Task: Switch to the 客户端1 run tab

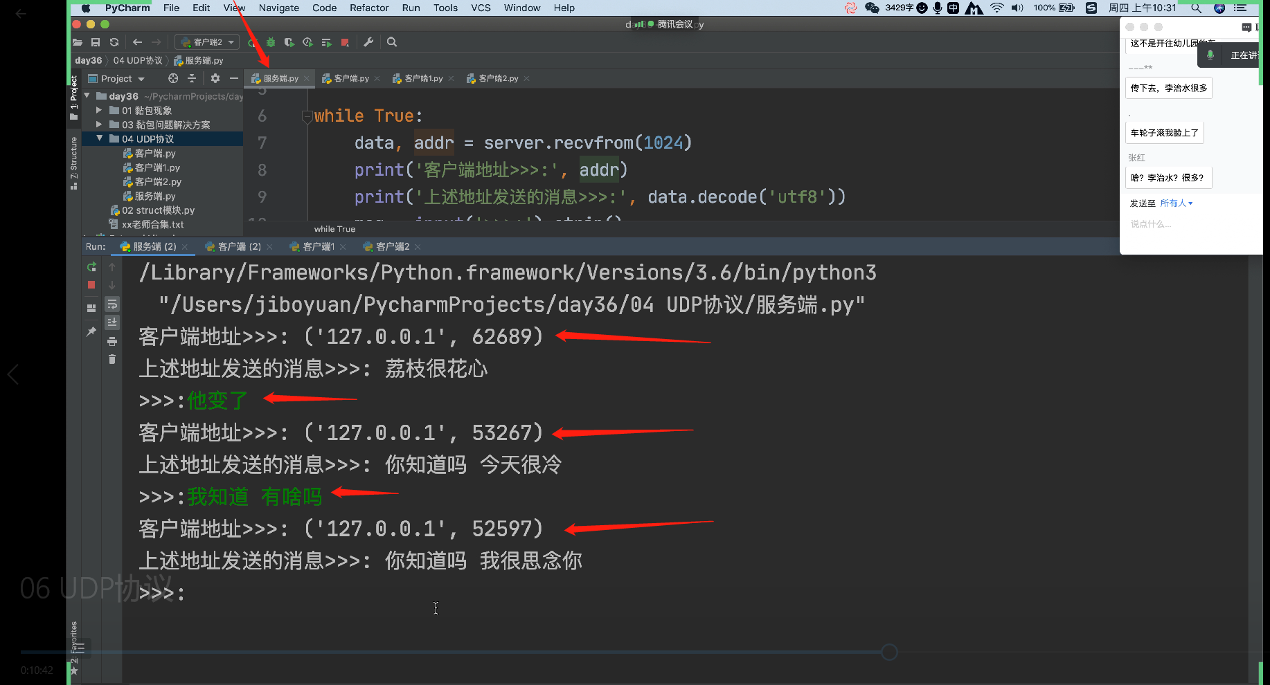Action: [x=318, y=246]
